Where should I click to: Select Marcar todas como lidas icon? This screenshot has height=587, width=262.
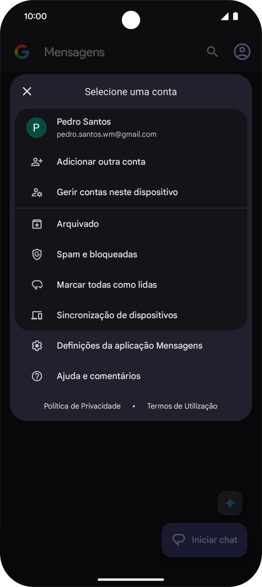[x=37, y=284]
